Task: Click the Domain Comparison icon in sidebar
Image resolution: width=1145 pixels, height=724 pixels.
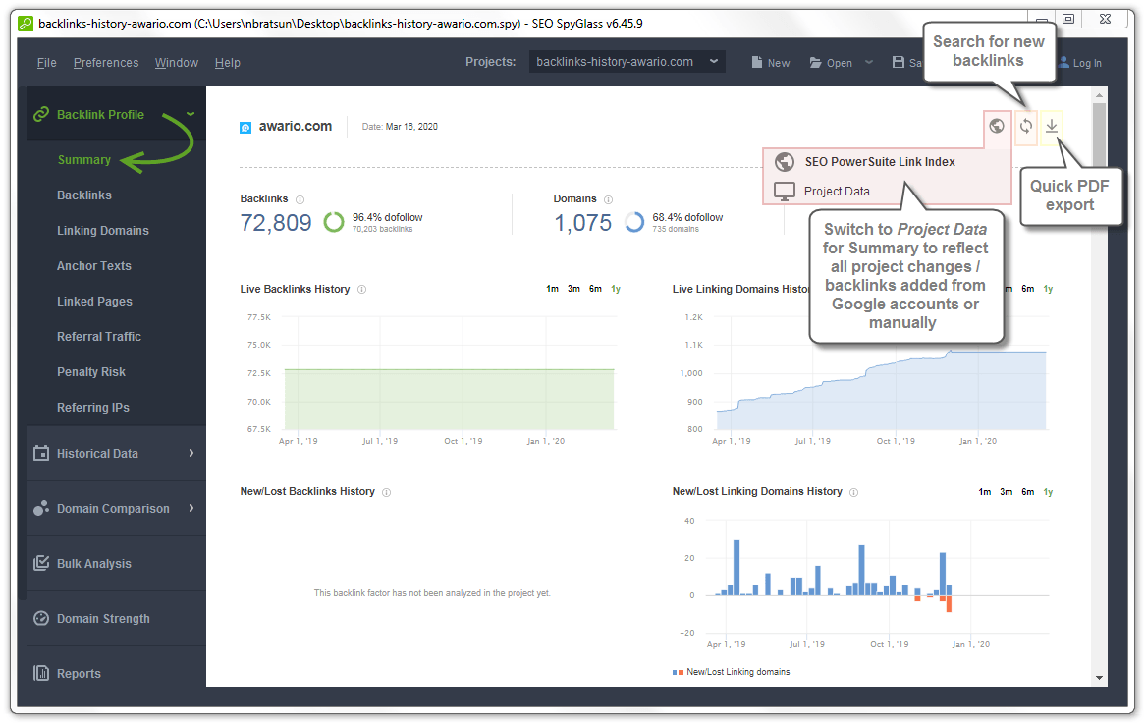Action: pos(41,509)
